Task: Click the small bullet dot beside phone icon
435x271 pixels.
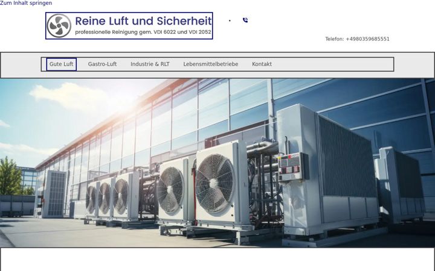Action: pos(230,20)
